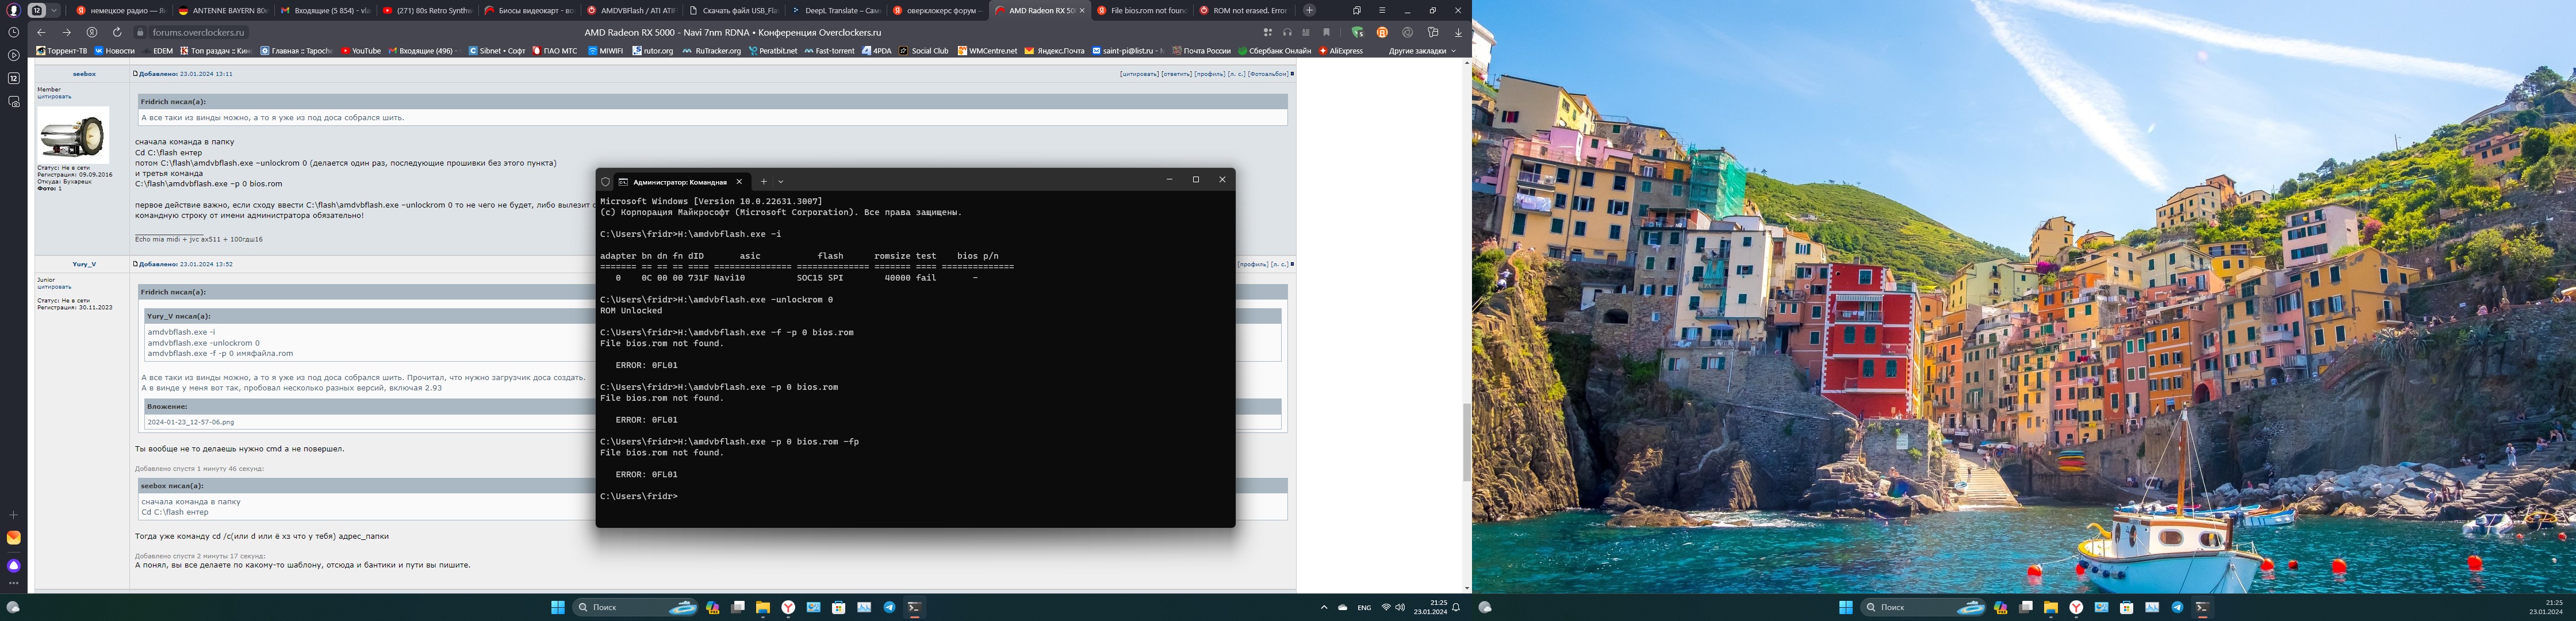Open the green shield protection icon

tap(1357, 32)
